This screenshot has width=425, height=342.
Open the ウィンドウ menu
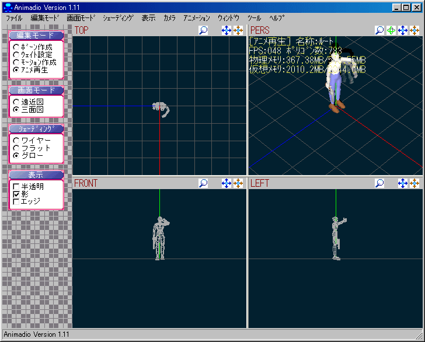tap(228, 18)
